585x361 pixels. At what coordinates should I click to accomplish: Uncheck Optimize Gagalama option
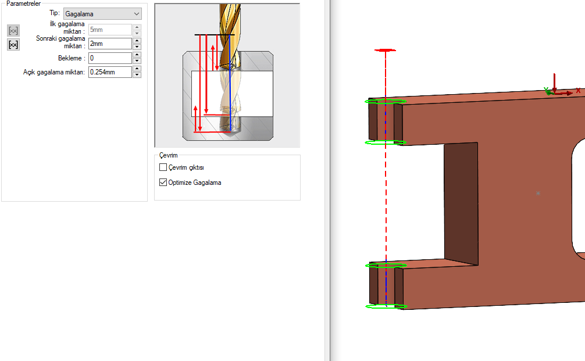(x=163, y=183)
